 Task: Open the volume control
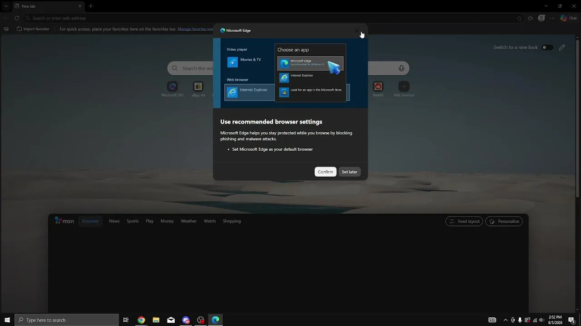click(x=542, y=320)
